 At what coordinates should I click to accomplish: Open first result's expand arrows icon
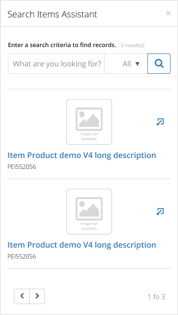coord(160,122)
